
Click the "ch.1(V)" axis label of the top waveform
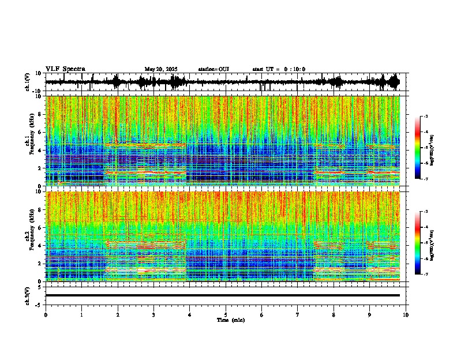pyautogui.click(x=27, y=82)
